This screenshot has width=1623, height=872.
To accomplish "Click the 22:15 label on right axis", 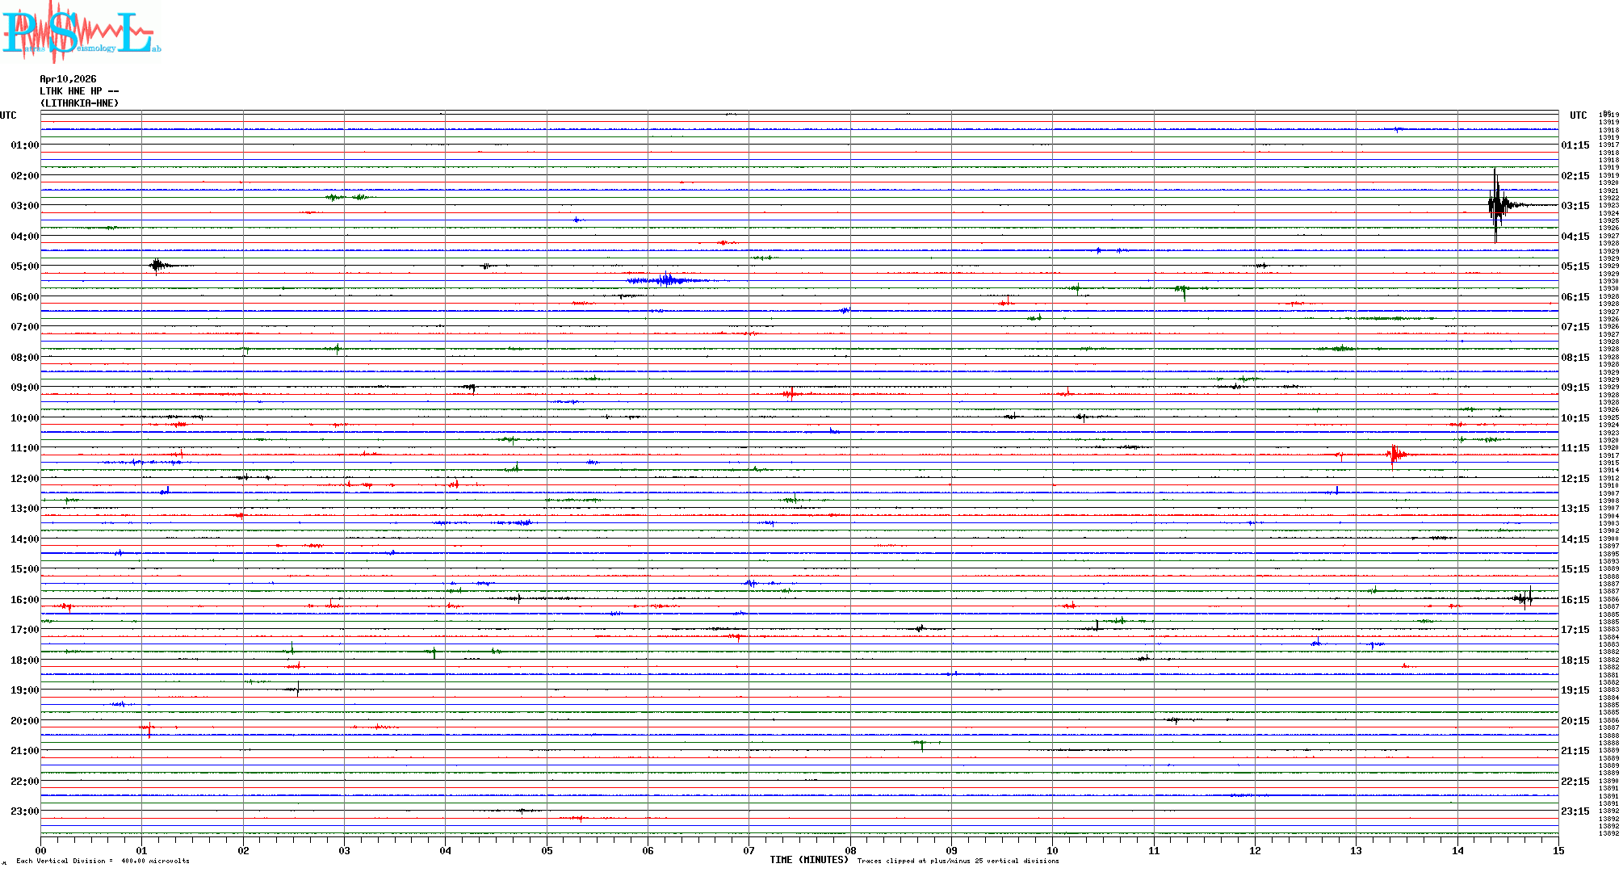I will point(1575,782).
